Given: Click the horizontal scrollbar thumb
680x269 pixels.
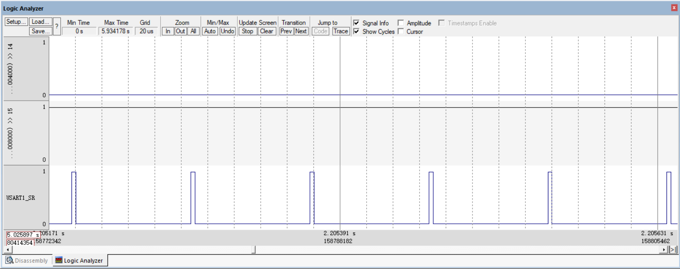Looking at the screenshot, I should pos(254,250).
